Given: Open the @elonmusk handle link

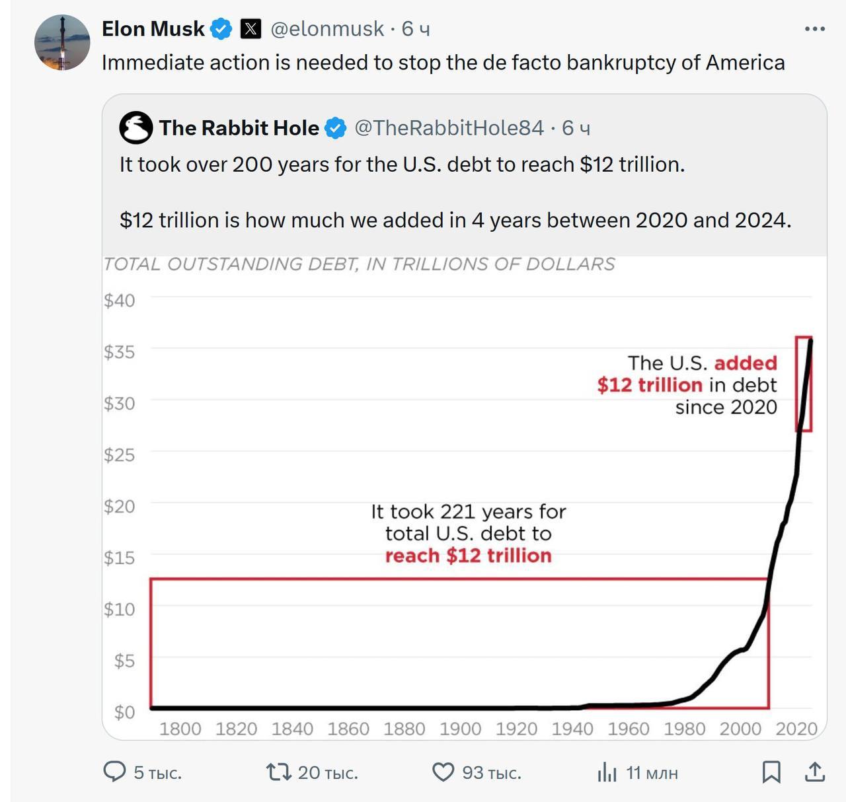Looking at the screenshot, I should point(327,29).
